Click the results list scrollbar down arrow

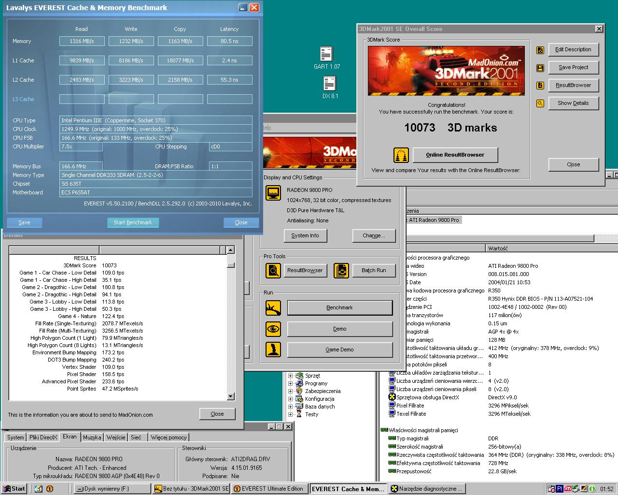click(231, 396)
